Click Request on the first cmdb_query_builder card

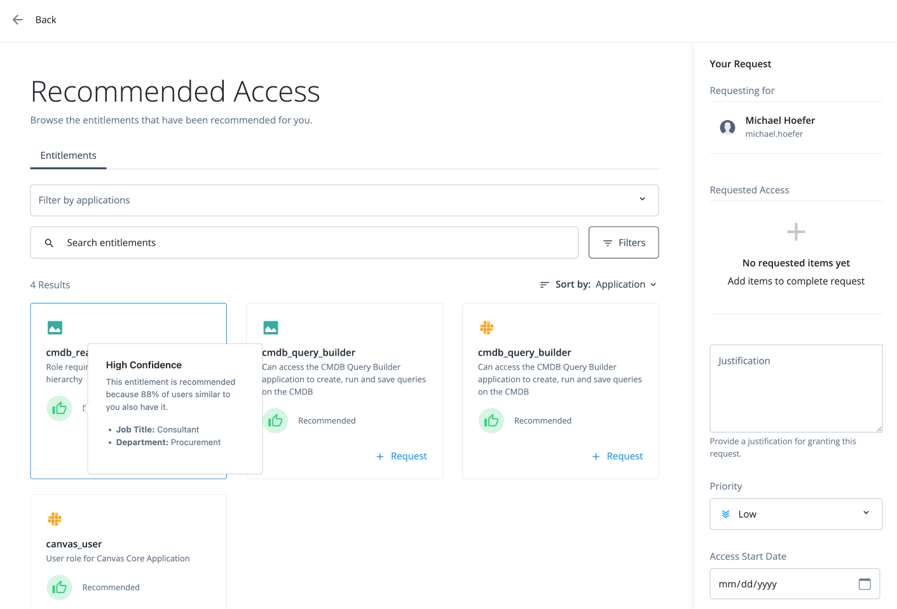401,456
